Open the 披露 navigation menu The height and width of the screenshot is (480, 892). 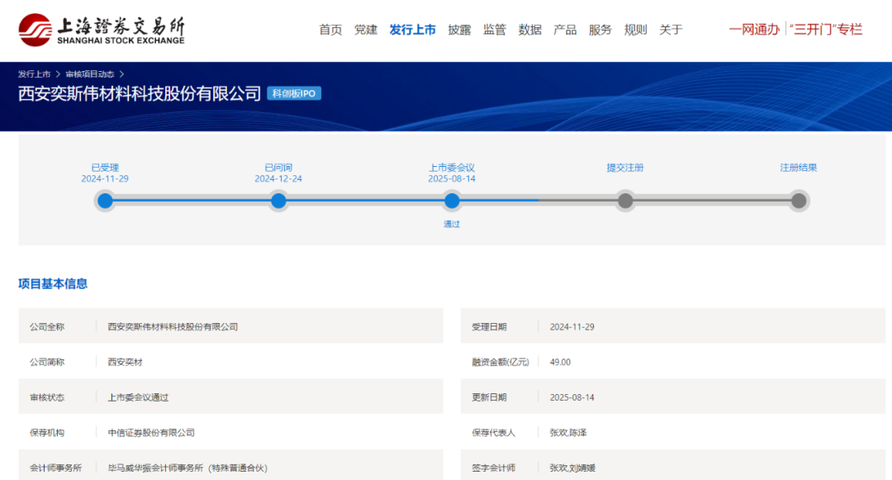(x=459, y=30)
